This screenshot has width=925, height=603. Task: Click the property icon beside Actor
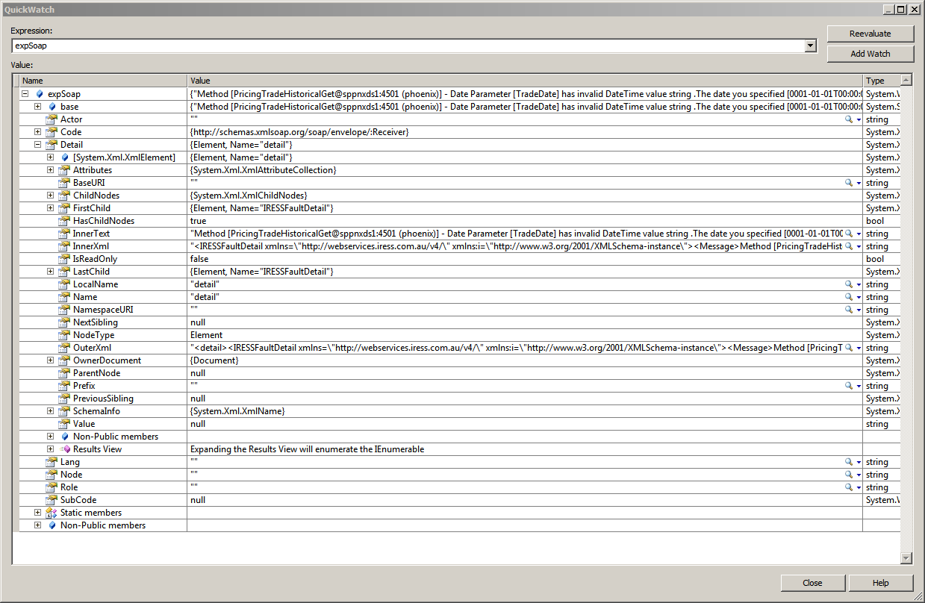(52, 119)
